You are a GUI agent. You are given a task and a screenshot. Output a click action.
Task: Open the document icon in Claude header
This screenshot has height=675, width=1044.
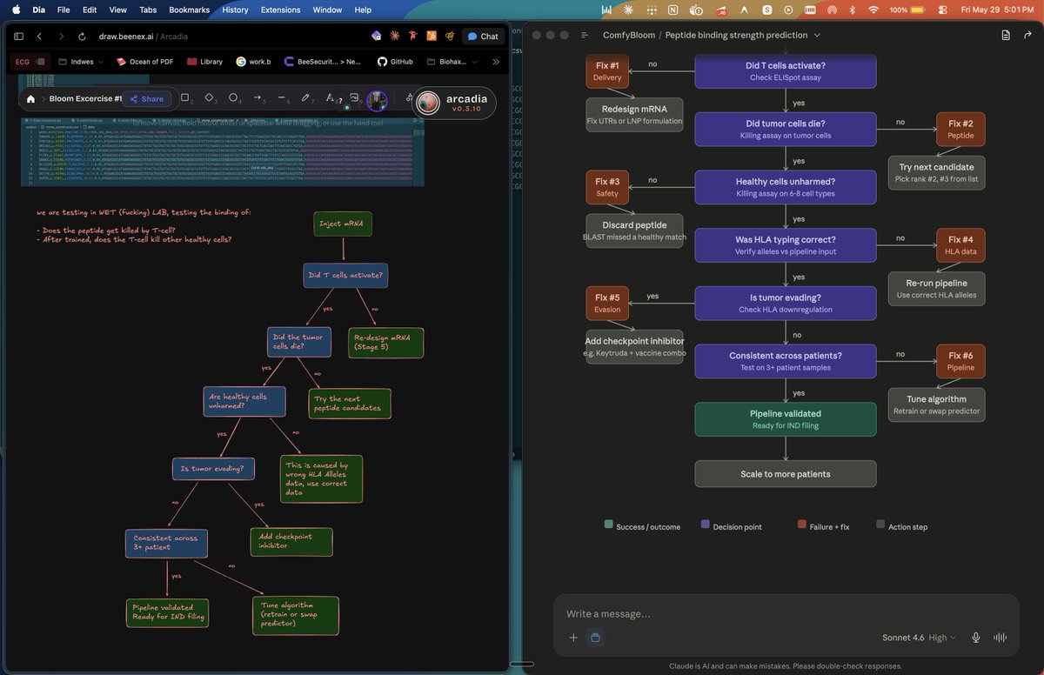(x=1006, y=36)
